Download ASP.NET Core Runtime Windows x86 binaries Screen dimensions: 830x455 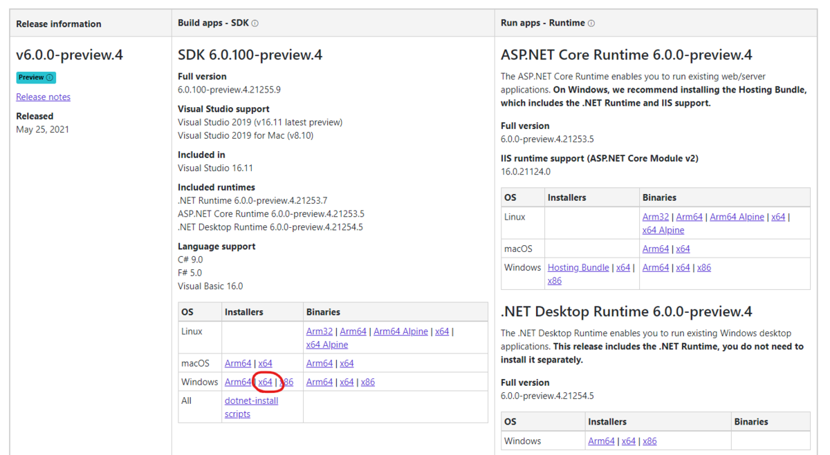pos(704,267)
